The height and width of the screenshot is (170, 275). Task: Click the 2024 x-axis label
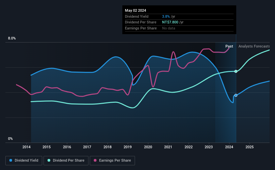[x=229, y=147]
